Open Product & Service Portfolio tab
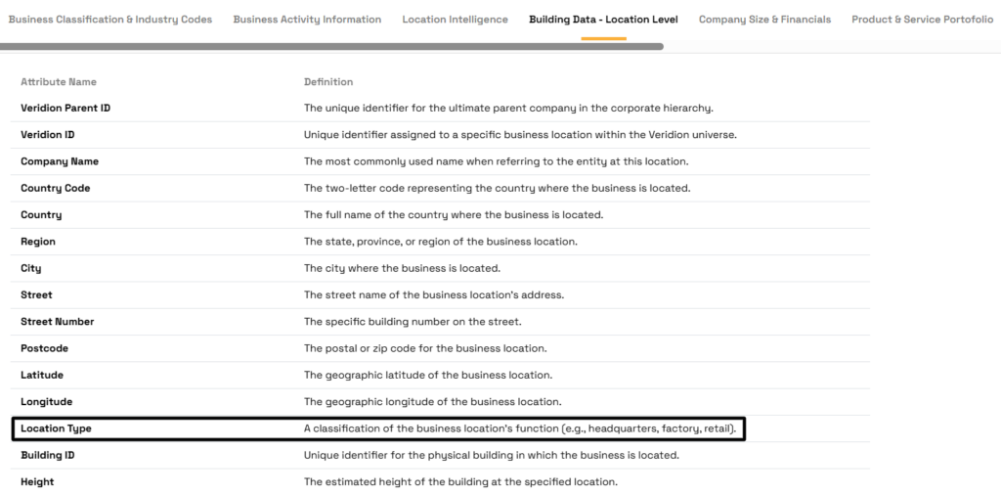The height and width of the screenshot is (495, 1001). pyautogui.click(x=922, y=20)
